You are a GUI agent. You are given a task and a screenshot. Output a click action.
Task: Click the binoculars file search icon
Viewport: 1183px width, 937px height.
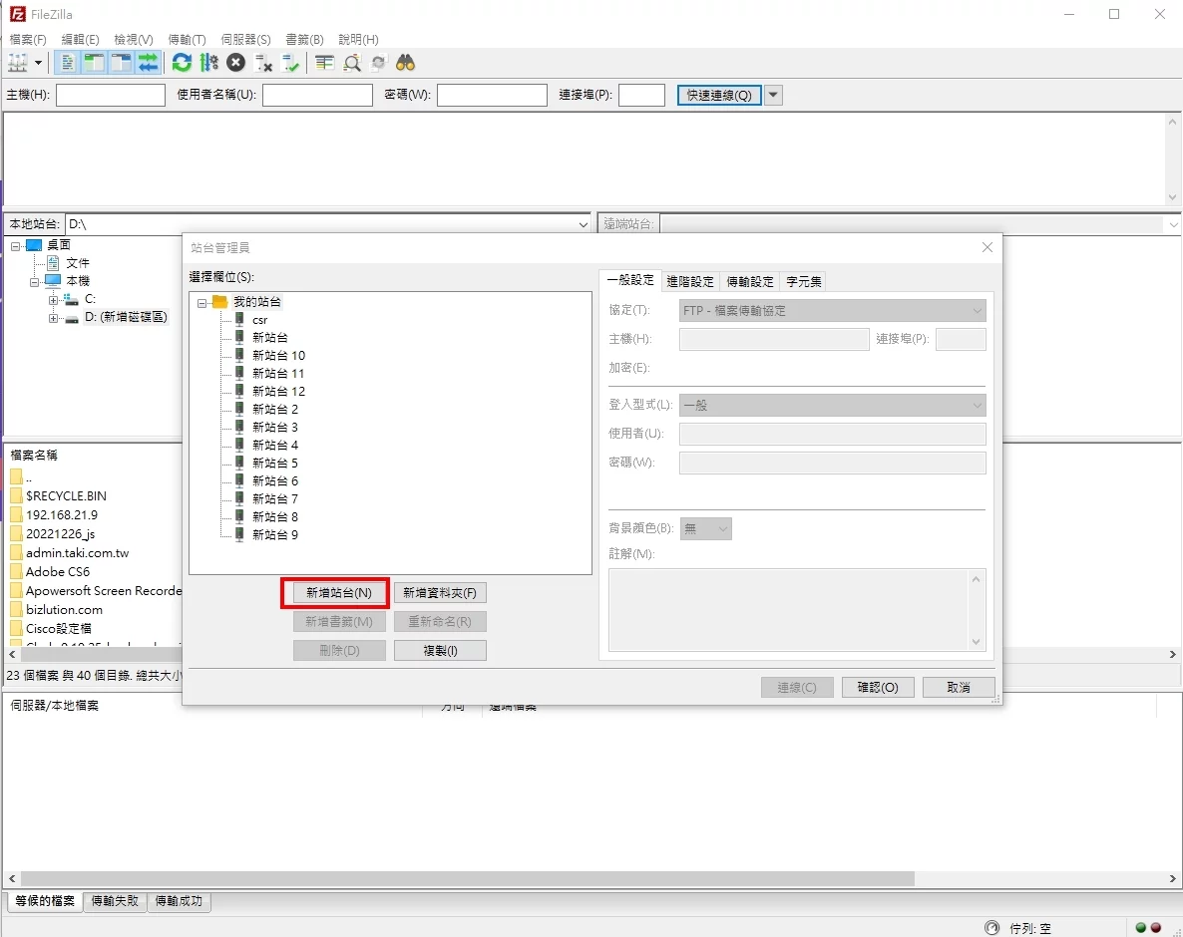coord(406,64)
